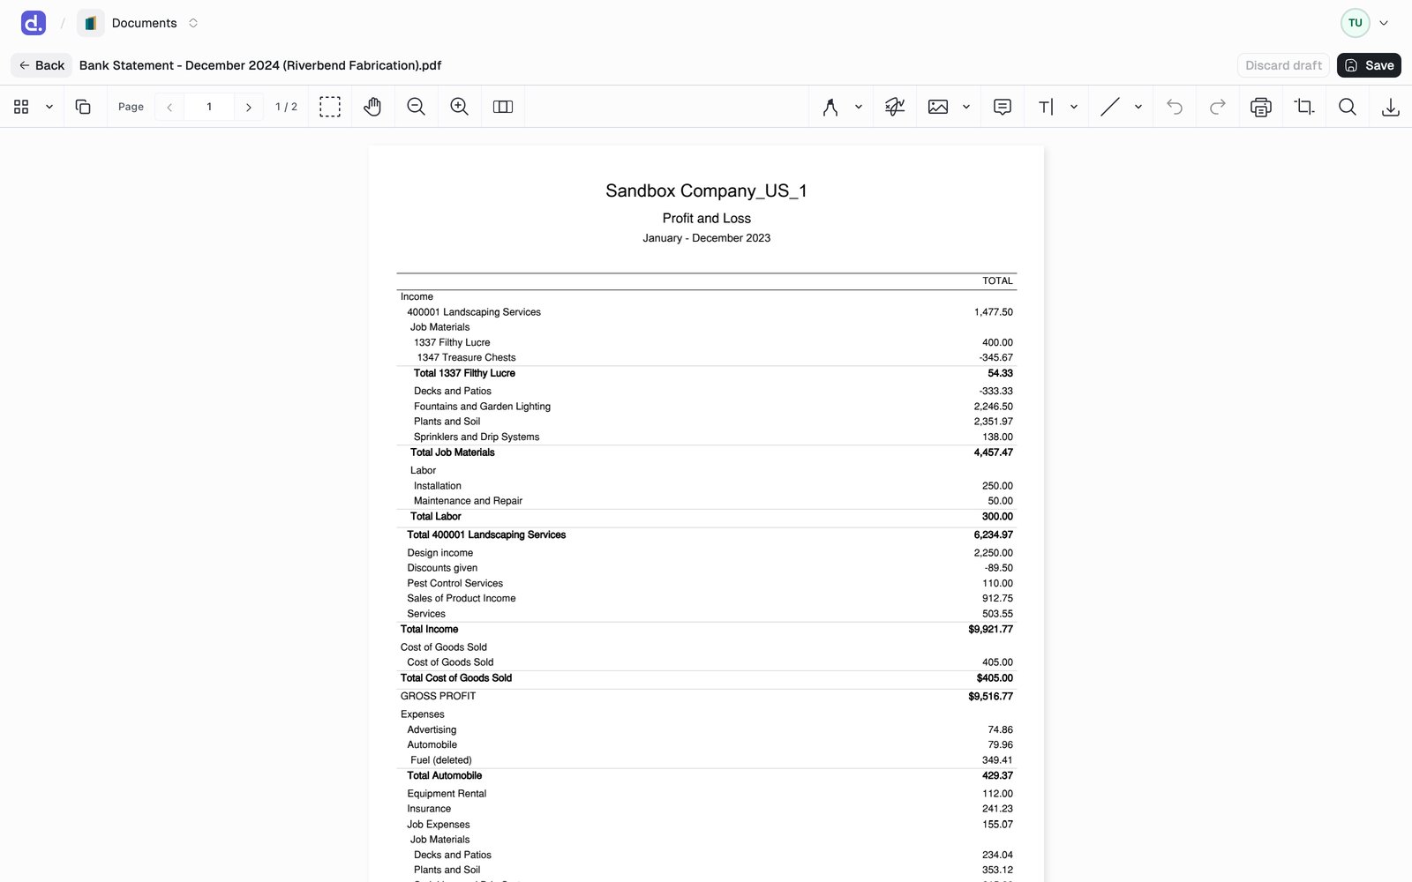
Task: Toggle the side-by-side compare view
Action: tap(503, 107)
